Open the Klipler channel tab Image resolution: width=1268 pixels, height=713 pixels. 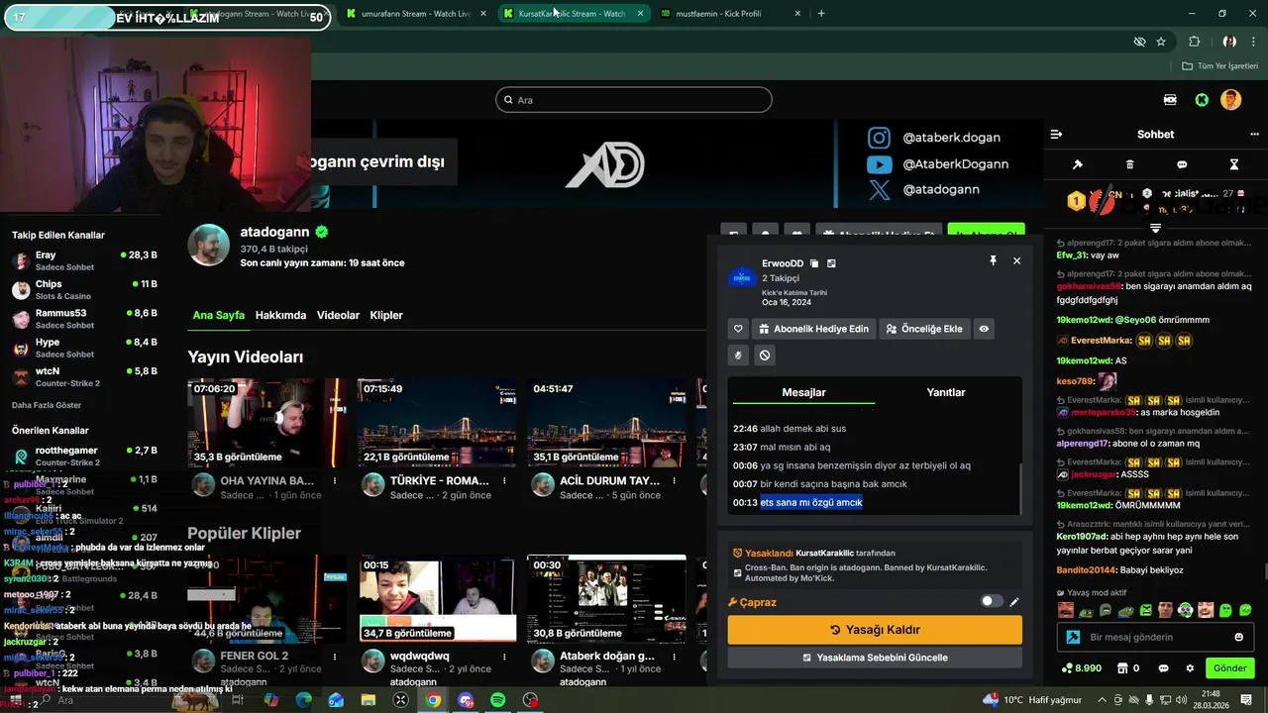(x=386, y=315)
